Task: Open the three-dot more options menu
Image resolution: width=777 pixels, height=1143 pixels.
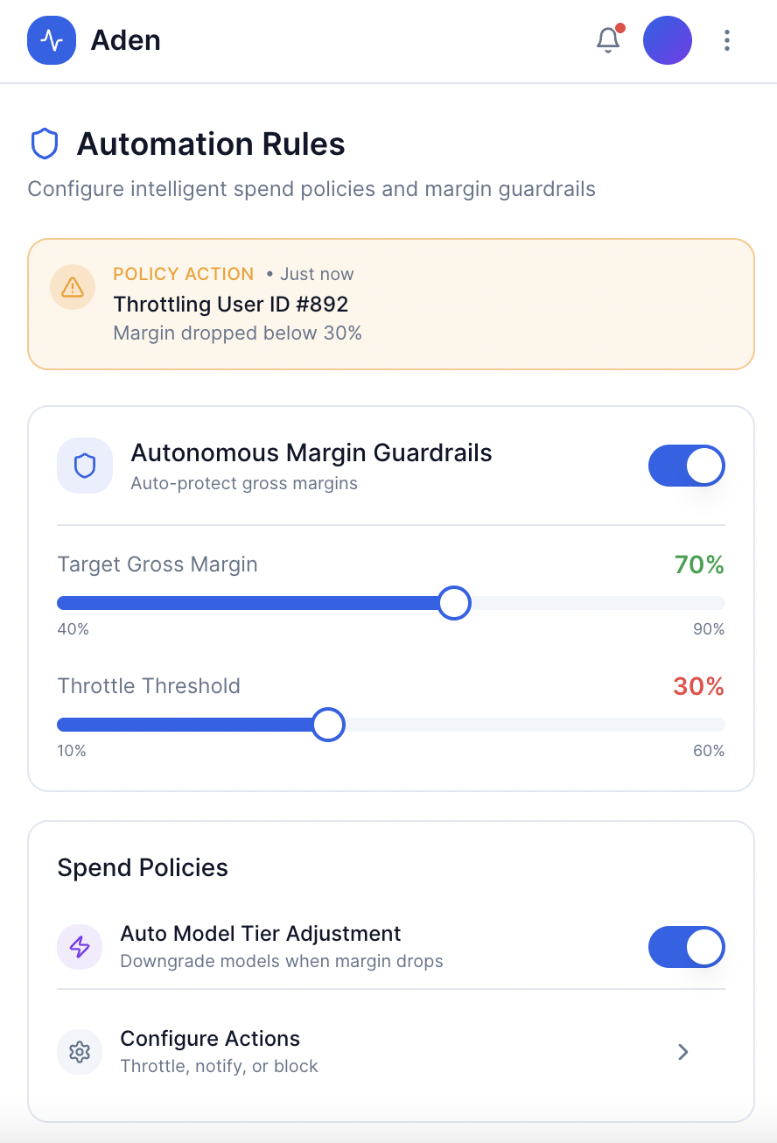Action: 727,40
